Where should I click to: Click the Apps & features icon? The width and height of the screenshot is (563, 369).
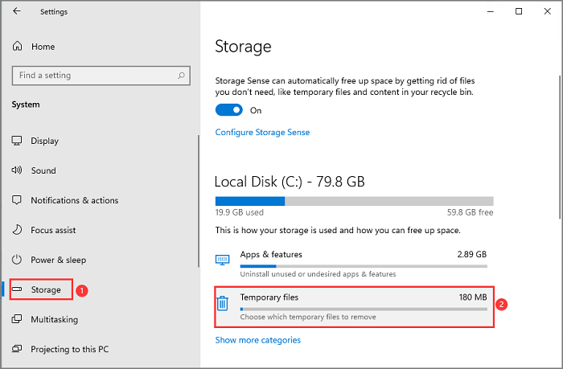click(x=223, y=260)
